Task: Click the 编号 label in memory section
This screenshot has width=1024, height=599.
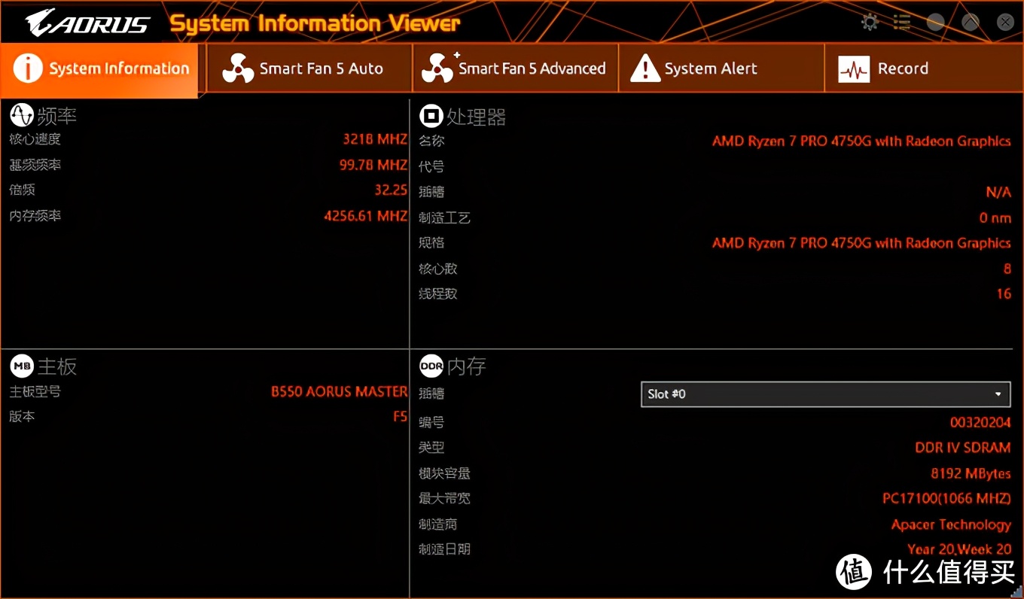Action: coord(431,422)
